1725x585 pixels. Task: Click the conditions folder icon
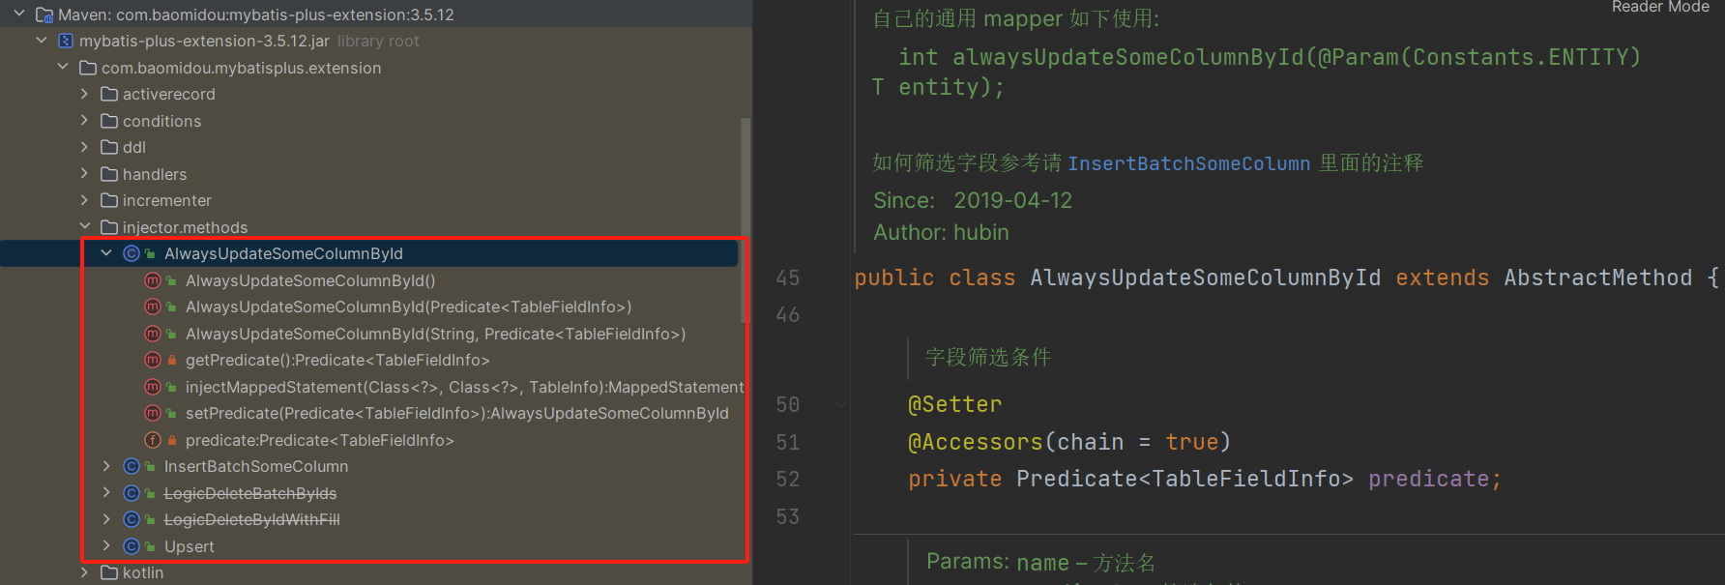[109, 121]
